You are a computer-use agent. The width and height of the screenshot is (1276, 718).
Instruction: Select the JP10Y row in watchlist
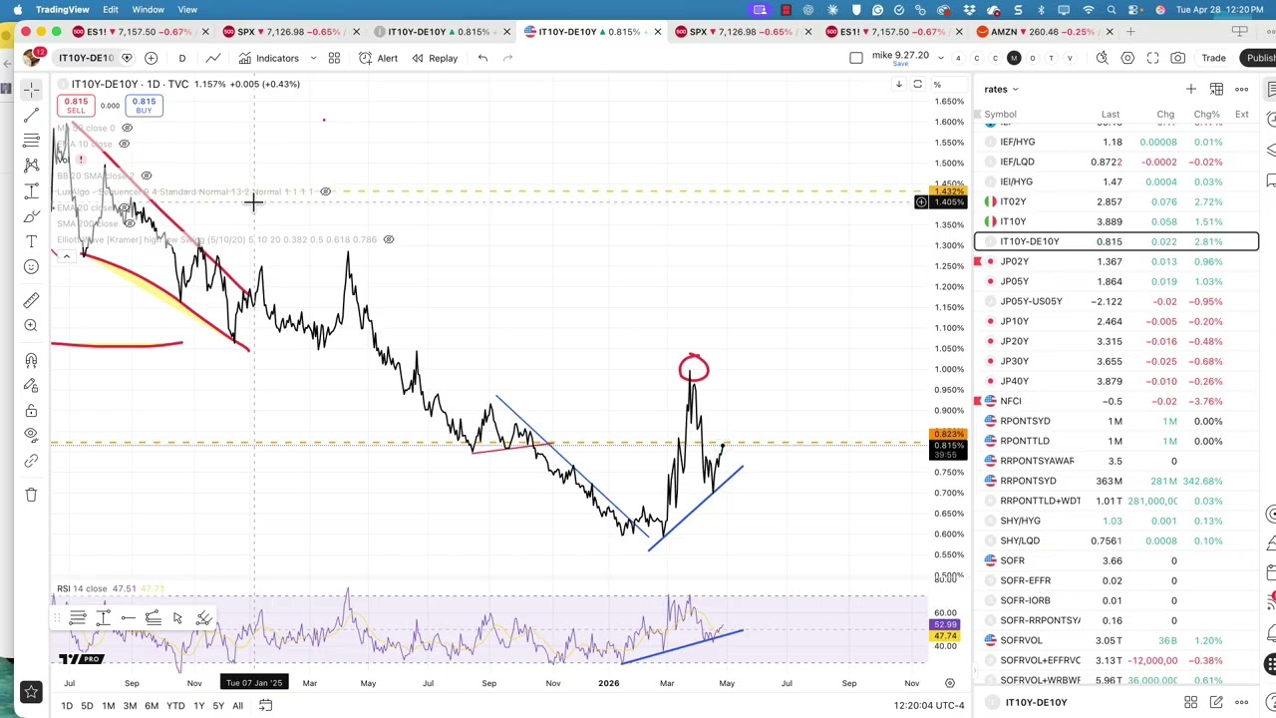(x=1116, y=321)
